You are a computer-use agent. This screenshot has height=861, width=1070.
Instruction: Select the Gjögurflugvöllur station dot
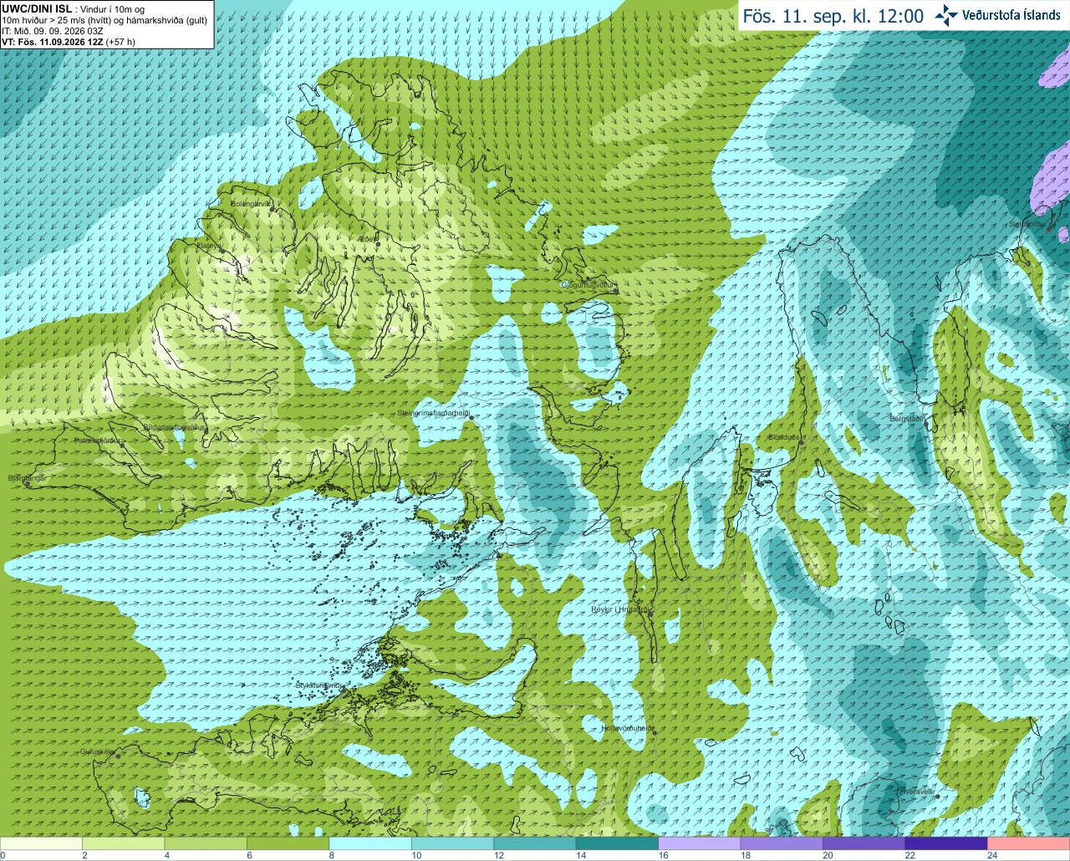pos(616,291)
